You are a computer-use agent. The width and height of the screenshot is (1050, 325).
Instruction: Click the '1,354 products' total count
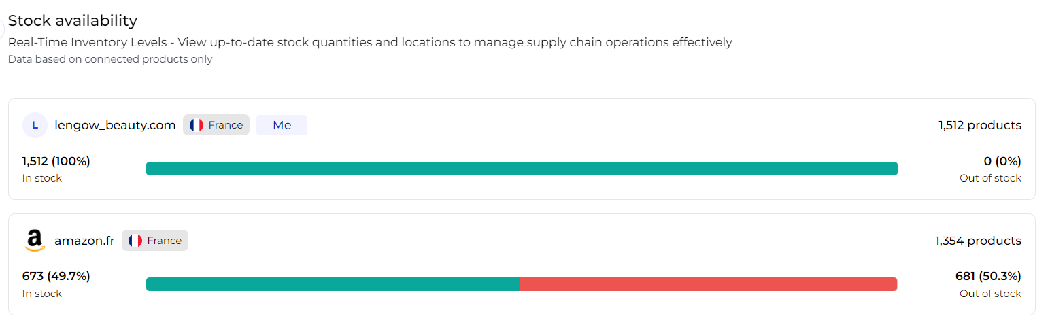978,241
